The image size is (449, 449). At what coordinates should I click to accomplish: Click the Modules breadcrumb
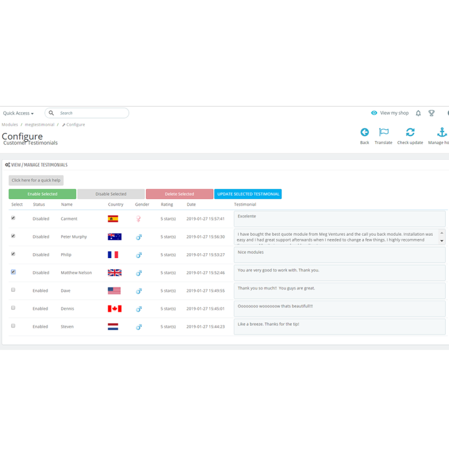click(x=10, y=125)
